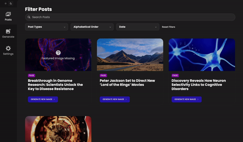
Task: Generate new image for Neuron Selectivity post
Action: (x=187, y=99)
